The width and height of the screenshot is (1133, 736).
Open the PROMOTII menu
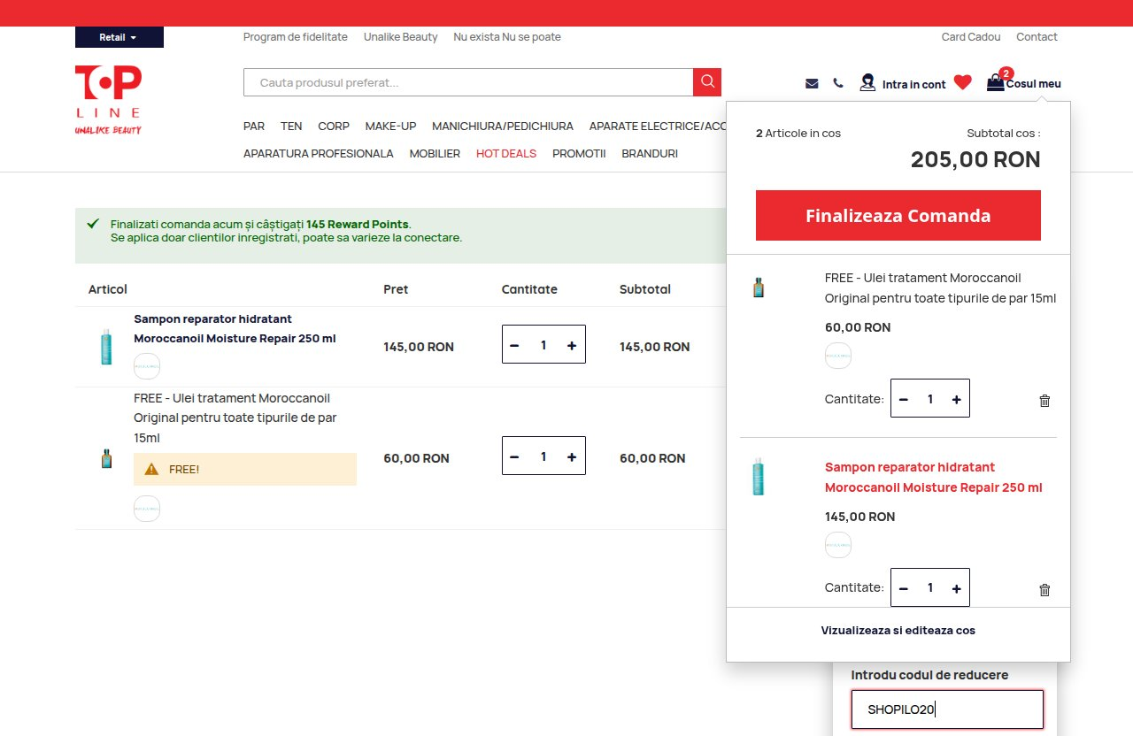point(579,153)
